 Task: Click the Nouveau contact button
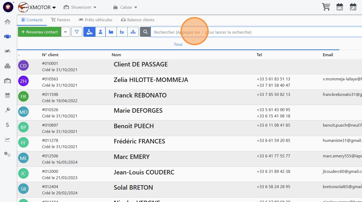tap(39, 32)
